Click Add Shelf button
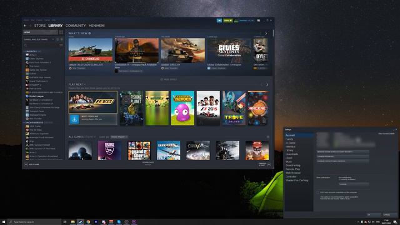The height and width of the screenshot is (225, 400). [x=169, y=79]
